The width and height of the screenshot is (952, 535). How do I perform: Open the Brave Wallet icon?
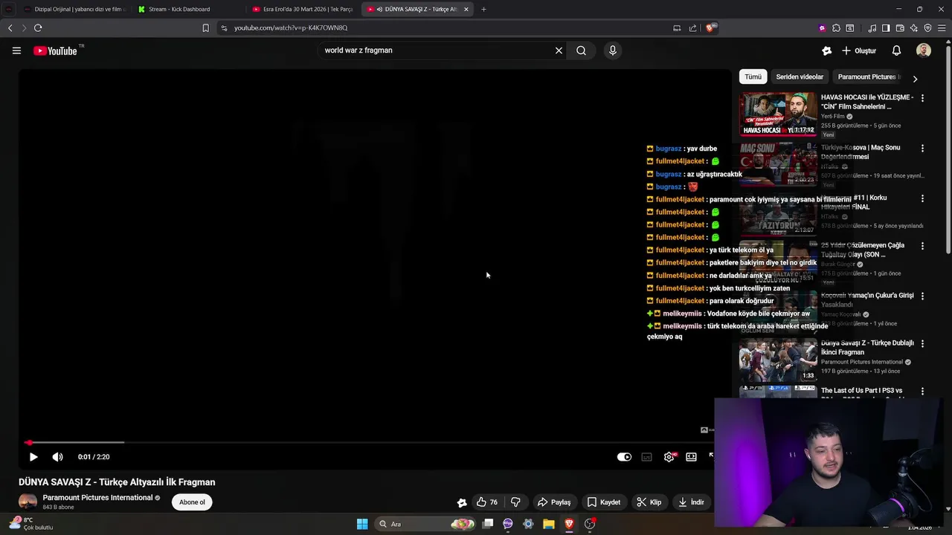click(900, 28)
